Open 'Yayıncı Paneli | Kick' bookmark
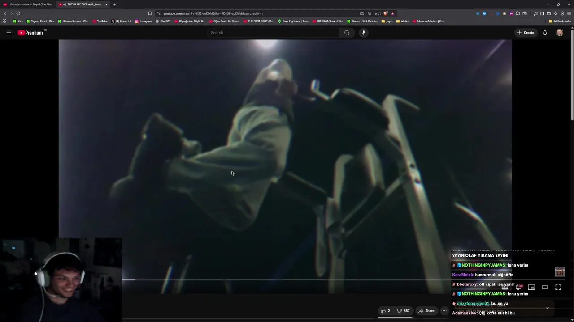The image size is (574, 322). tap(40, 21)
